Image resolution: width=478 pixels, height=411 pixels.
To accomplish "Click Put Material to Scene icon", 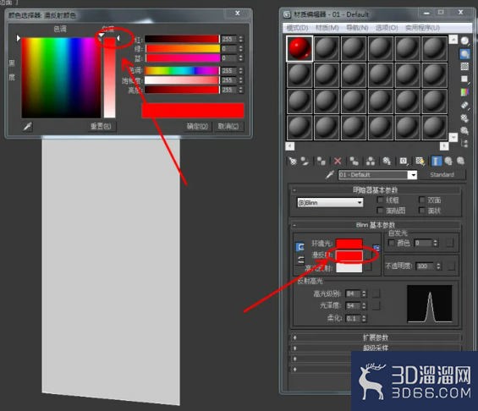I will pyautogui.click(x=305, y=161).
